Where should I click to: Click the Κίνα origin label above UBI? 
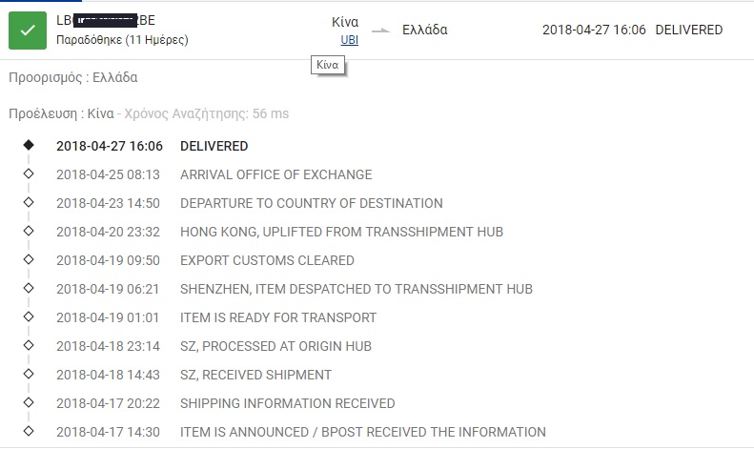(344, 22)
